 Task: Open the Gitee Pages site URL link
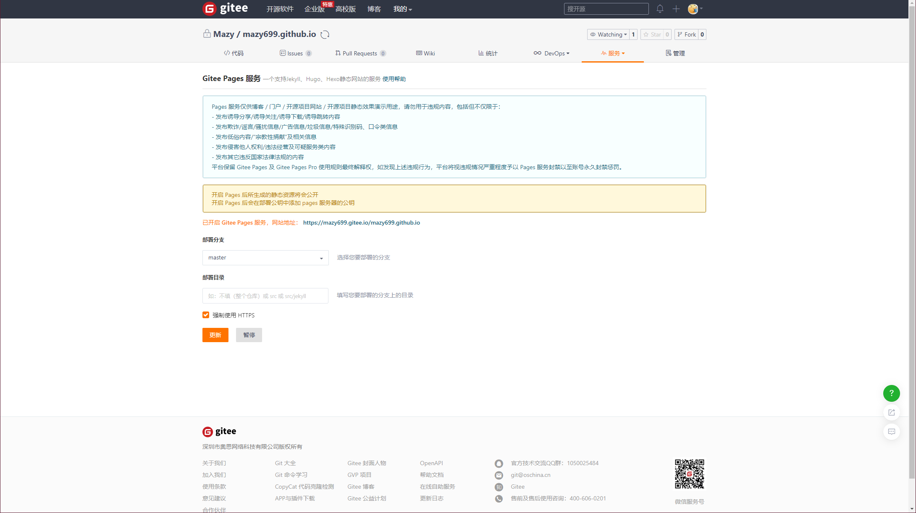tap(361, 222)
